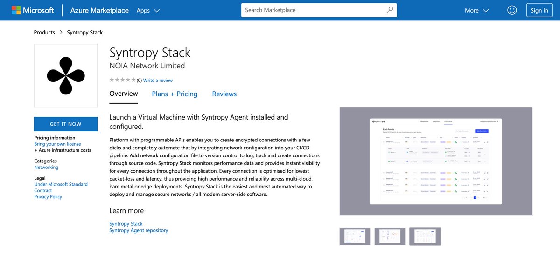Viewport: 560px width, 262px height.
Task: Switch to Plans + Pricing tab
Action: click(x=175, y=94)
